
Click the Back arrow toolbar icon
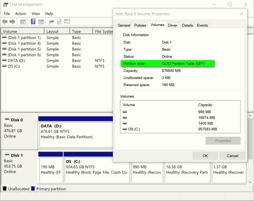coord(5,22)
